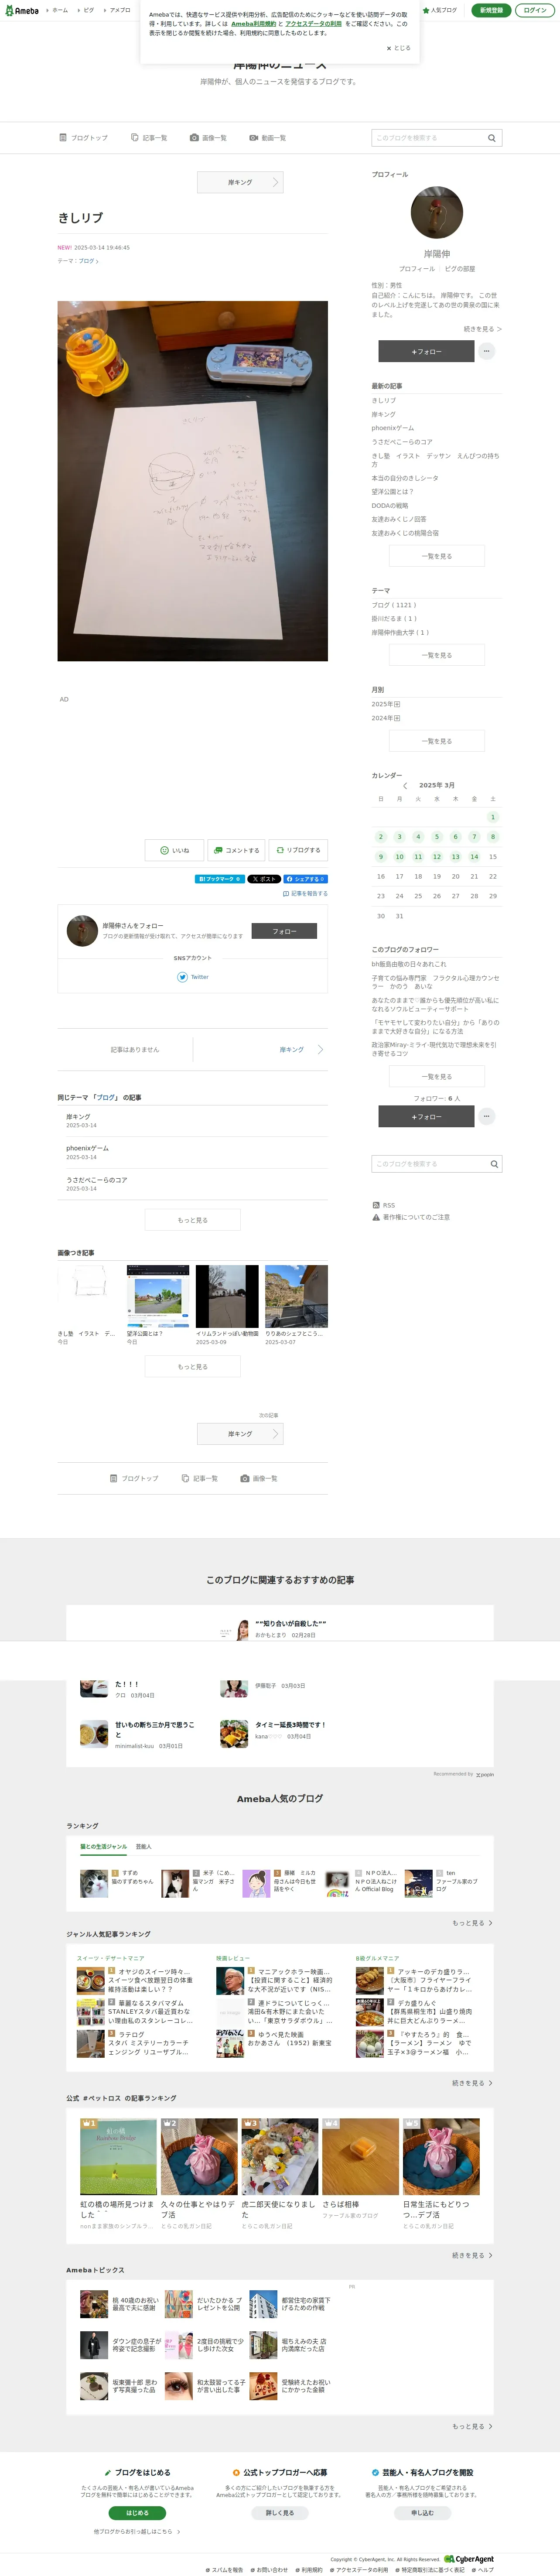The image size is (560, 2576).
Task: Open theme 掛川だるま ( 1 )
Action: 394,619
